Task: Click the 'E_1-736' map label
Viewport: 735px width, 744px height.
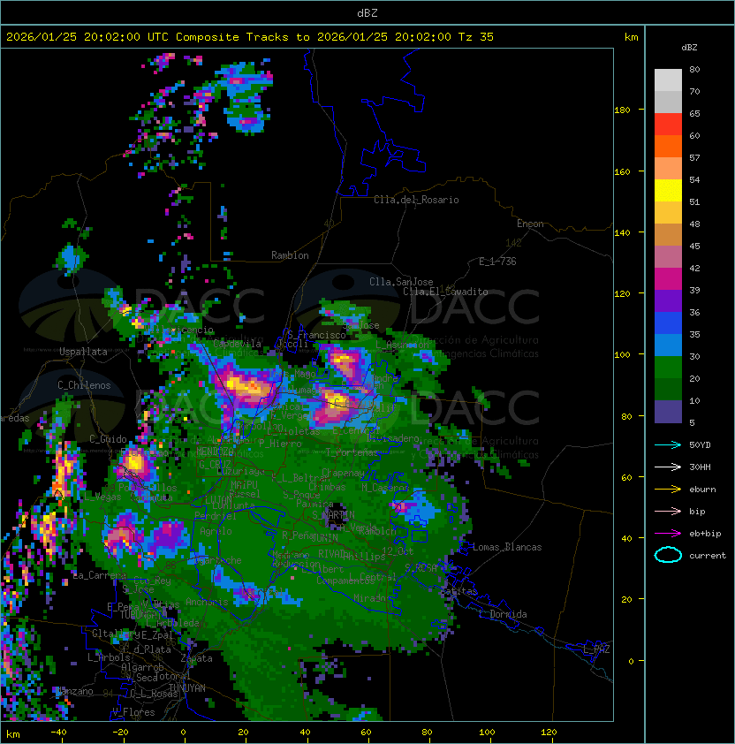Action: tap(497, 262)
